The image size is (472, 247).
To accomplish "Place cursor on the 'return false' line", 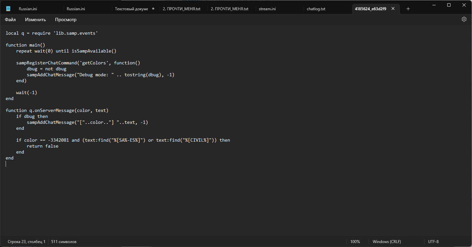I will click(x=42, y=146).
